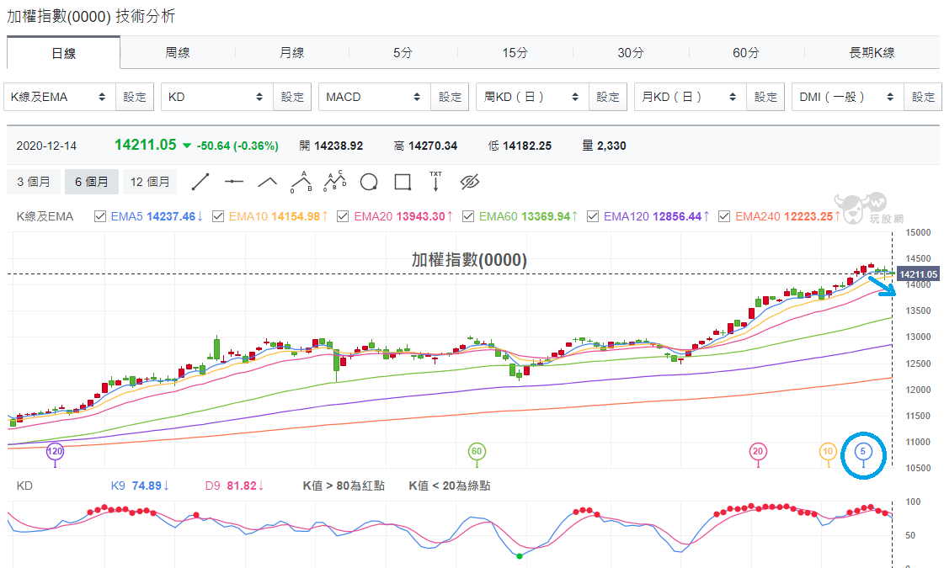Viewport: 944px width, 568px height.
Task: Switch to the 月線 tab
Action: pos(292,53)
